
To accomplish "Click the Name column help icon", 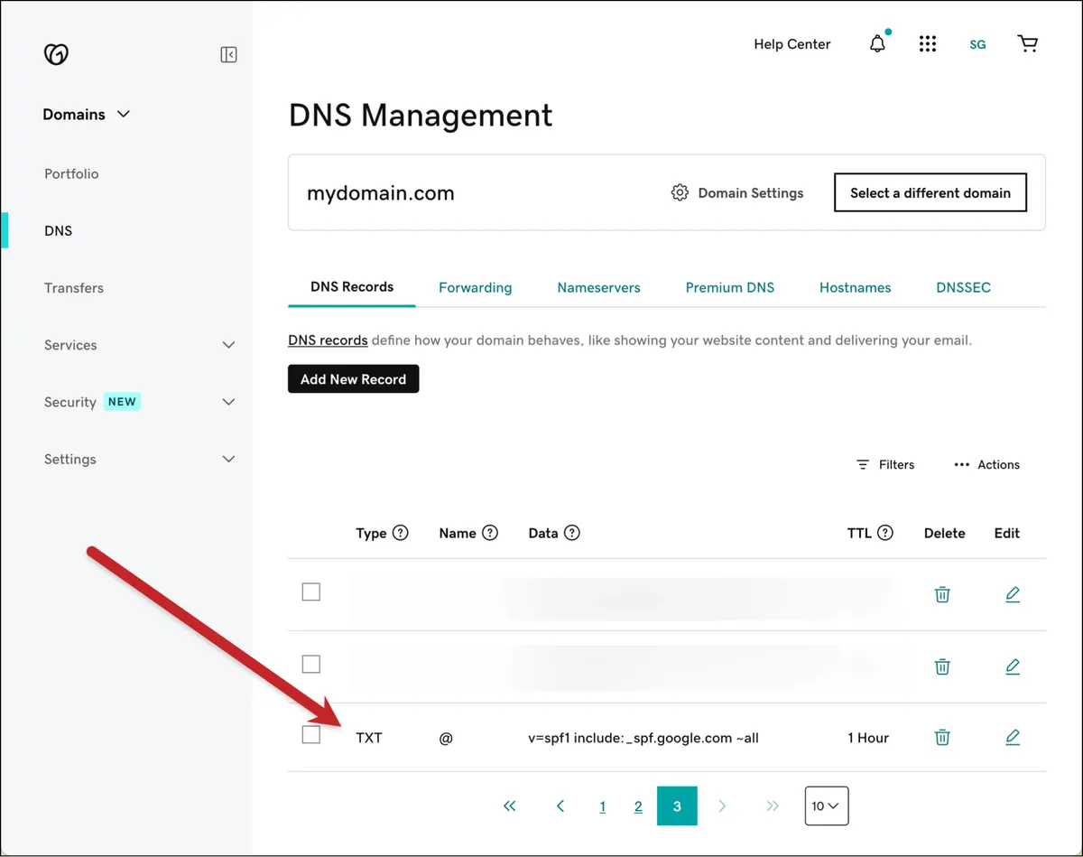I will point(490,533).
